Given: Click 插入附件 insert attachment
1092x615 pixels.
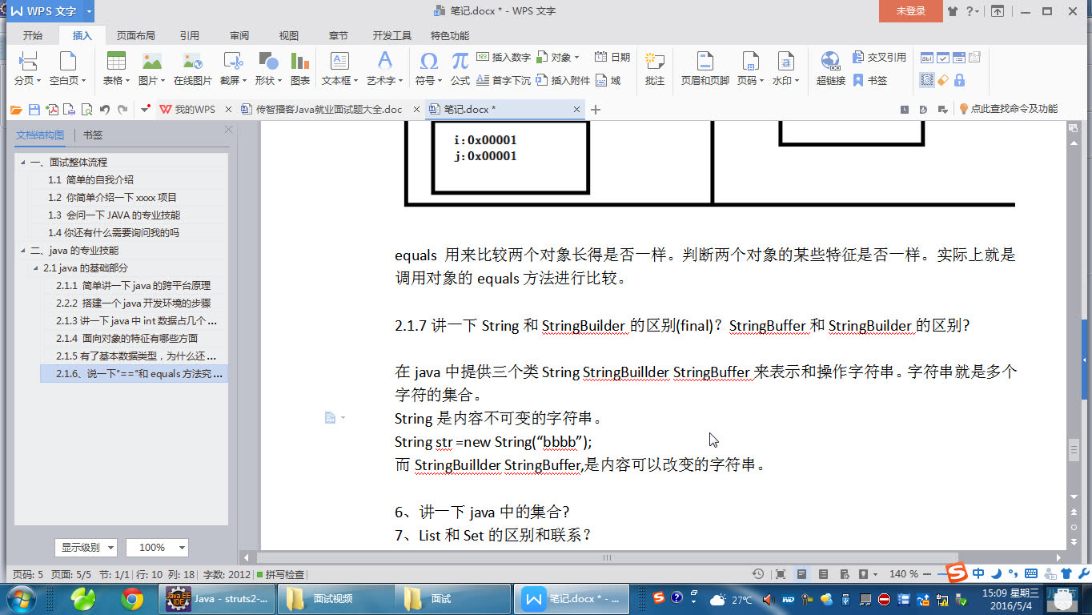Looking at the screenshot, I should tap(563, 80).
